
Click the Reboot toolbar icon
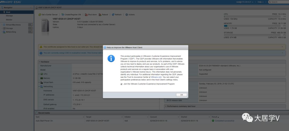pos(100,14)
